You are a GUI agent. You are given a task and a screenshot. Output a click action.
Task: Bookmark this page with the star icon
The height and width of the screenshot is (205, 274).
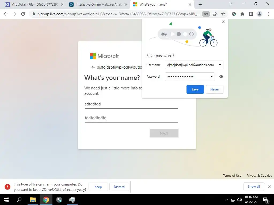click(223, 14)
